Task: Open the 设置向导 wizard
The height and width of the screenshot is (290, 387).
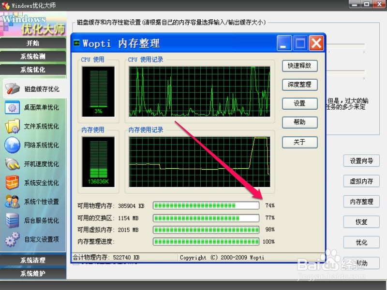Action: pos(361,161)
